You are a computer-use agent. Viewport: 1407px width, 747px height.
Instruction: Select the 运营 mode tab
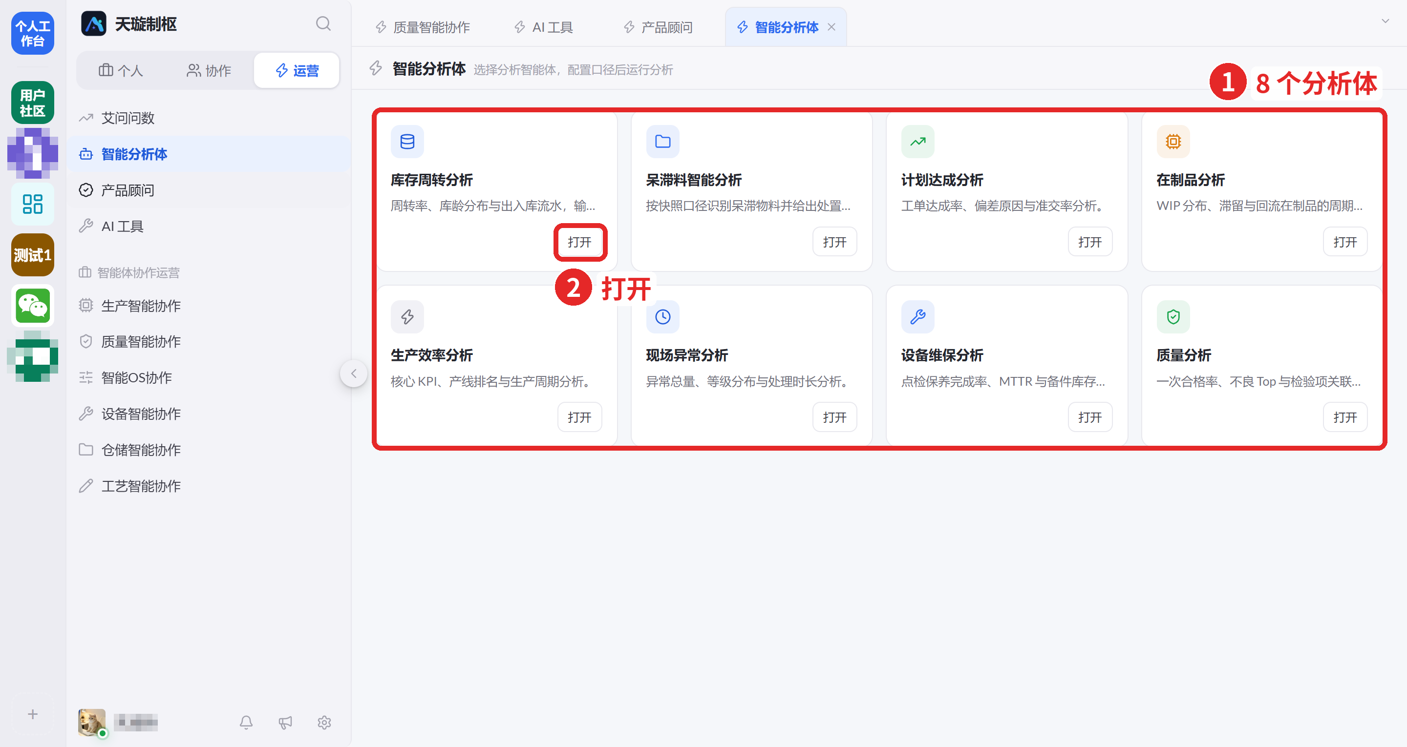coord(297,70)
